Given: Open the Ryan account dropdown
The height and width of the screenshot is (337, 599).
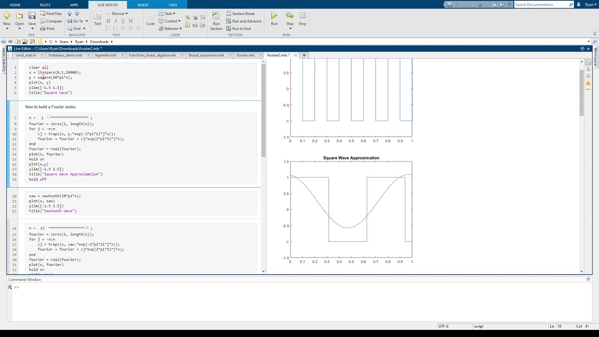Looking at the screenshot, I should click(591, 5).
